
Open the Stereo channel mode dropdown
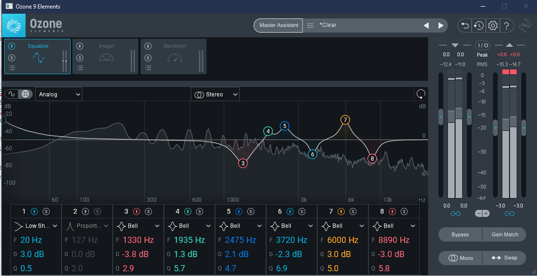tap(216, 95)
